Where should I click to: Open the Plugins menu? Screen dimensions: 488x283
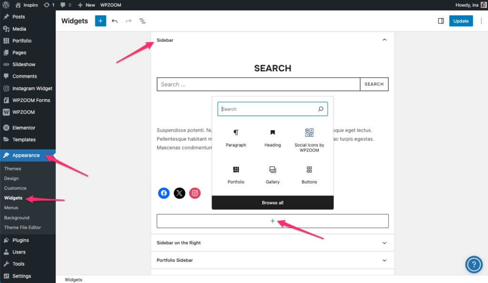tap(20, 240)
